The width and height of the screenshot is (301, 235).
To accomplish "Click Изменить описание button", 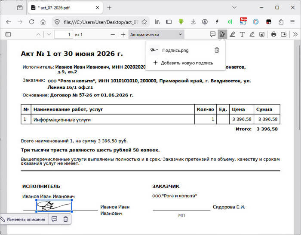I will pos(23,219).
